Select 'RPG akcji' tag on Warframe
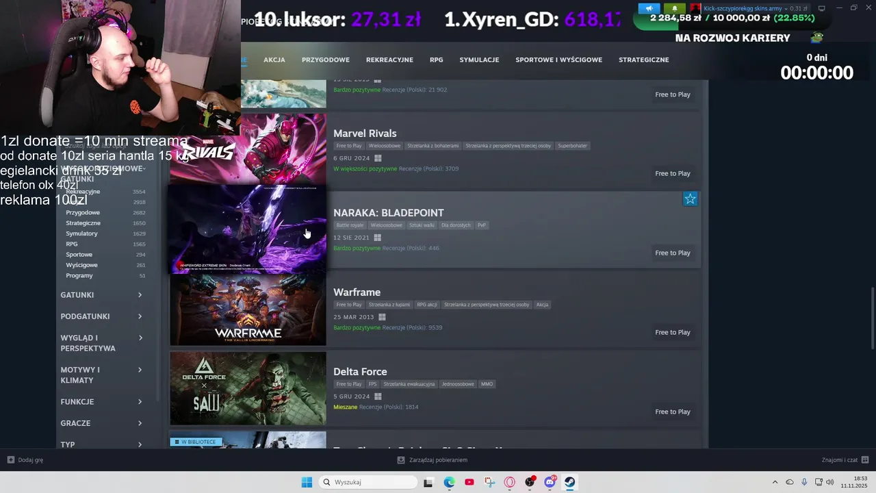The width and height of the screenshot is (876, 493). [x=427, y=305]
